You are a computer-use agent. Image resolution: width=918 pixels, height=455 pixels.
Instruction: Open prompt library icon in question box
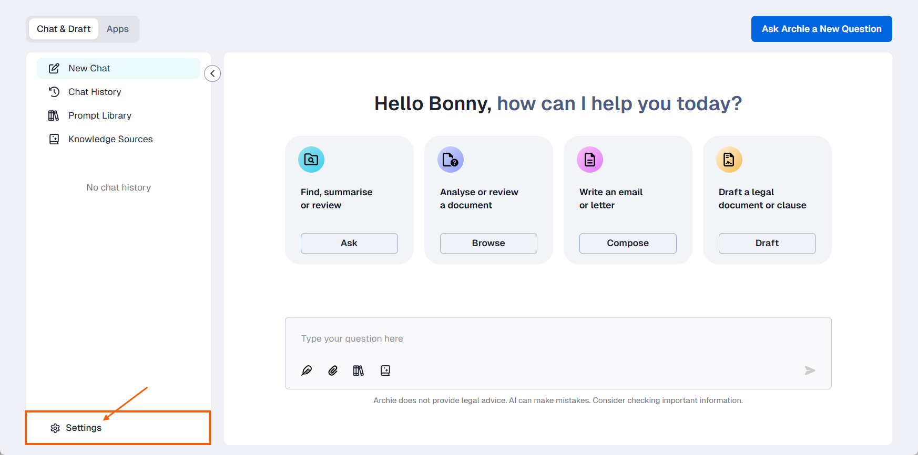click(359, 371)
